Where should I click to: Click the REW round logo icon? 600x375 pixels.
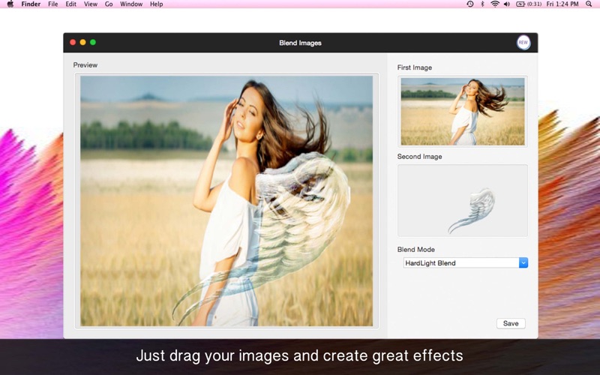point(523,43)
